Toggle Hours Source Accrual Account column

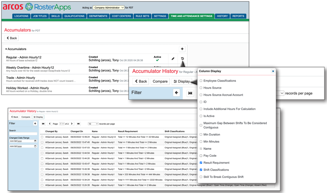tap(201, 95)
